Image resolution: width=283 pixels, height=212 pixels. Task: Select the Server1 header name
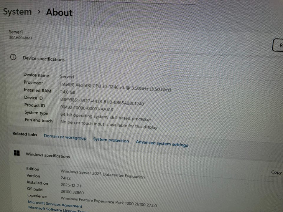coord(16,32)
